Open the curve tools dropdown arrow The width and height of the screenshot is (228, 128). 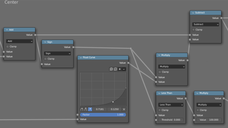click(124, 69)
